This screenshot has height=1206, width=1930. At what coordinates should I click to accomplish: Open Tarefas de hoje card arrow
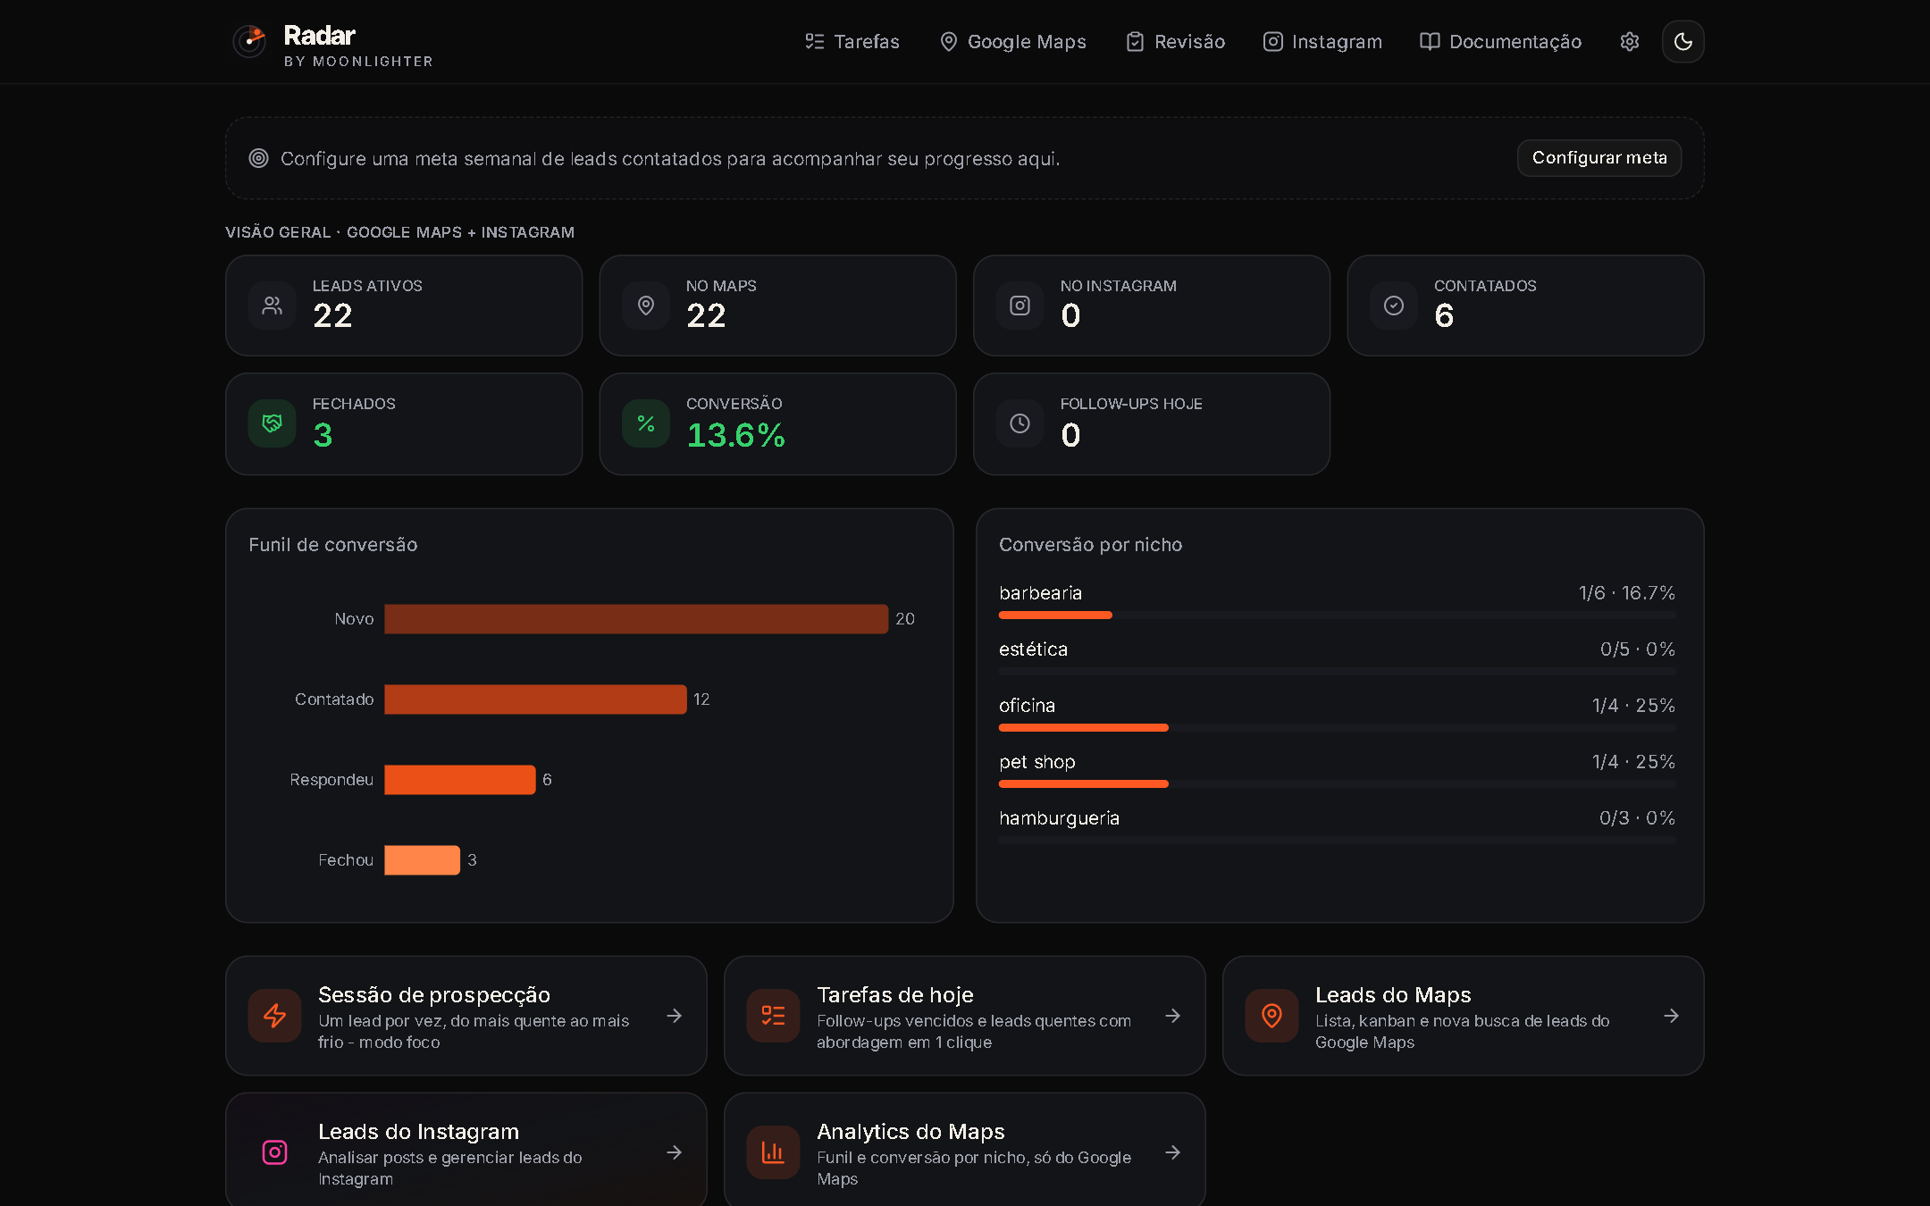(x=1173, y=1016)
